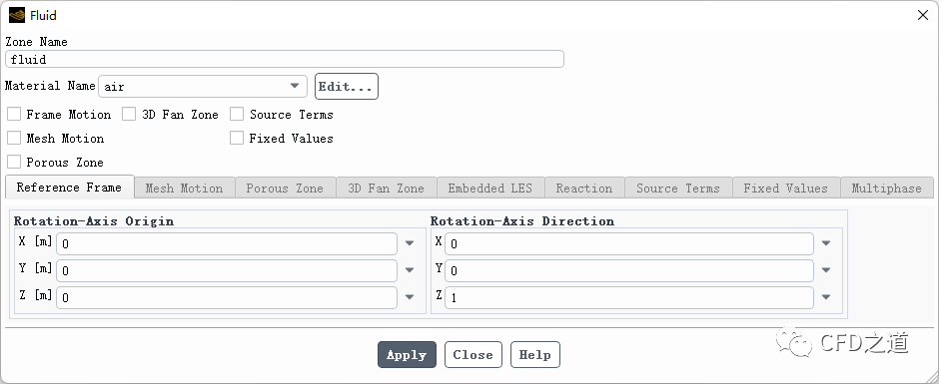
Task: Toggle the Porous Zone checkbox
Action: click(14, 163)
